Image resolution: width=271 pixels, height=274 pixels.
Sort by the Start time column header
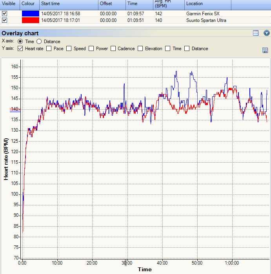pyautogui.click(x=69, y=4)
